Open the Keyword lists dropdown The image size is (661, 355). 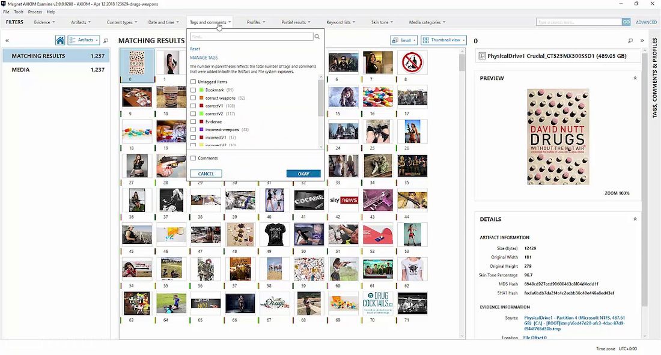click(x=341, y=22)
